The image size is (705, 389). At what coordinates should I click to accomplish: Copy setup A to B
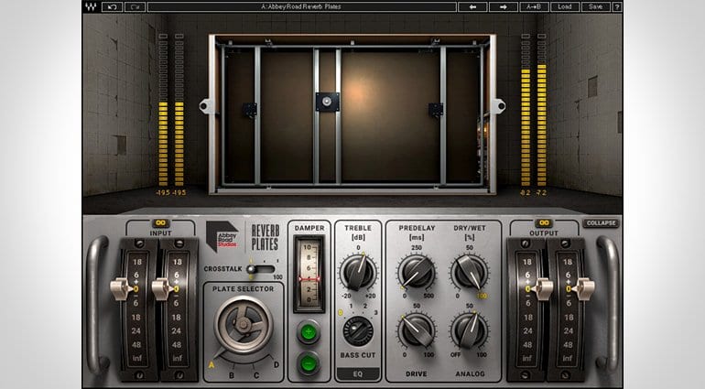(534, 6)
